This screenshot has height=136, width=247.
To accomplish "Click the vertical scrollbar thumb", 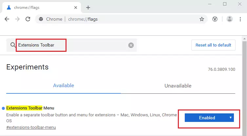I will [x=244, y=88].
